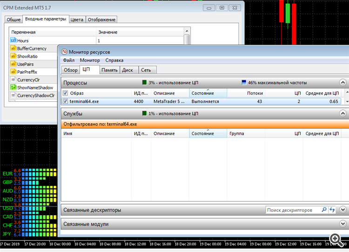The image size is (349, 252).
Task: Click the blue maximum frequency indicator
Action: pyautogui.click(x=244, y=82)
